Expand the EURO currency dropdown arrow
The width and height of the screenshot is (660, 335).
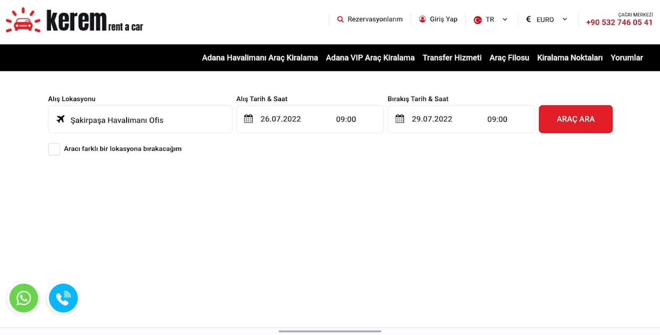coord(565,19)
